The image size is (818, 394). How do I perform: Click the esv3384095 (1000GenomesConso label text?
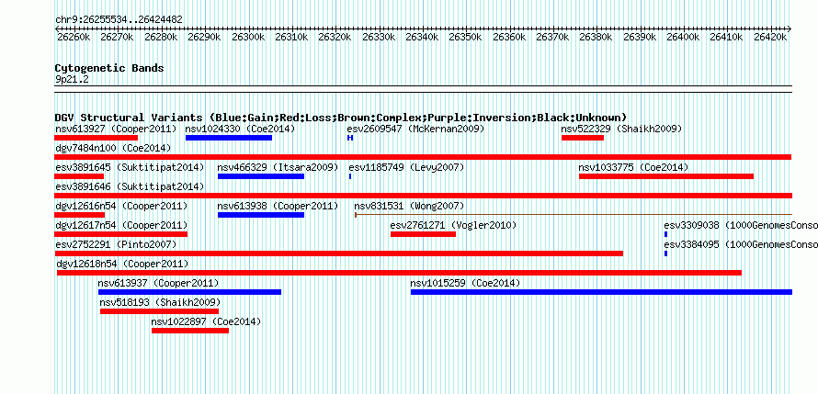(x=741, y=244)
